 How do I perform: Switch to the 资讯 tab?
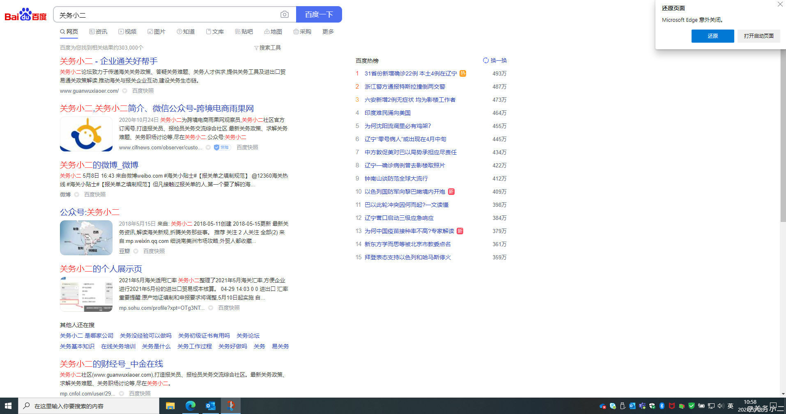tap(98, 32)
